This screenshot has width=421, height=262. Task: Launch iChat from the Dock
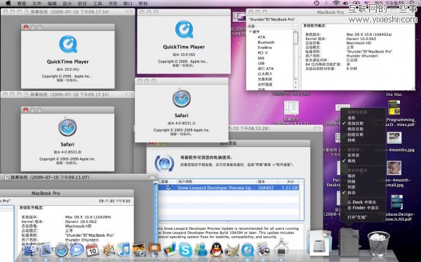pyautogui.click(x=76, y=250)
